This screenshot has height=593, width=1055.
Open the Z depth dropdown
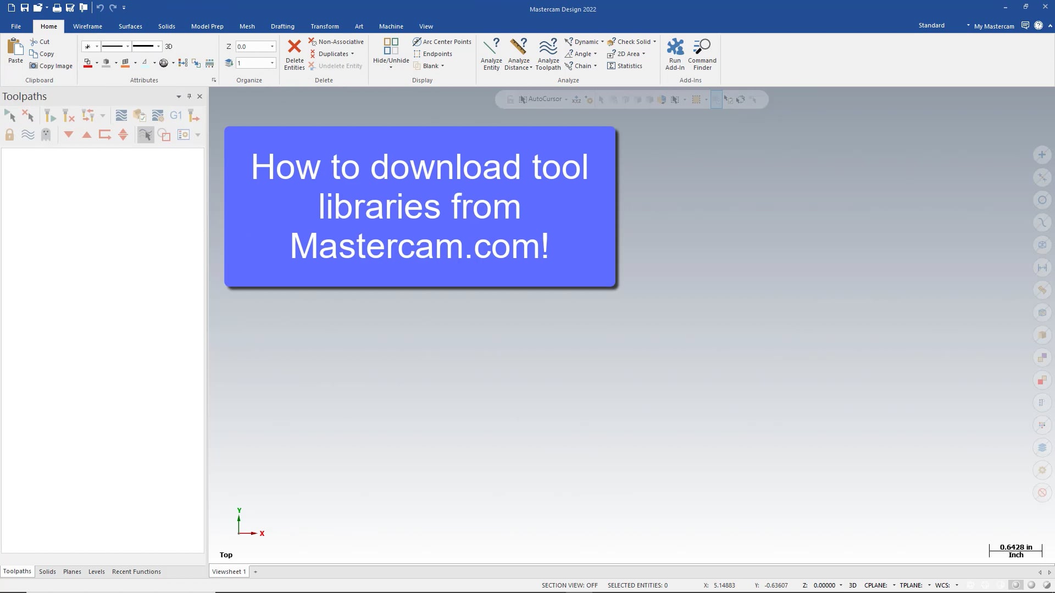(x=272, y=47)
